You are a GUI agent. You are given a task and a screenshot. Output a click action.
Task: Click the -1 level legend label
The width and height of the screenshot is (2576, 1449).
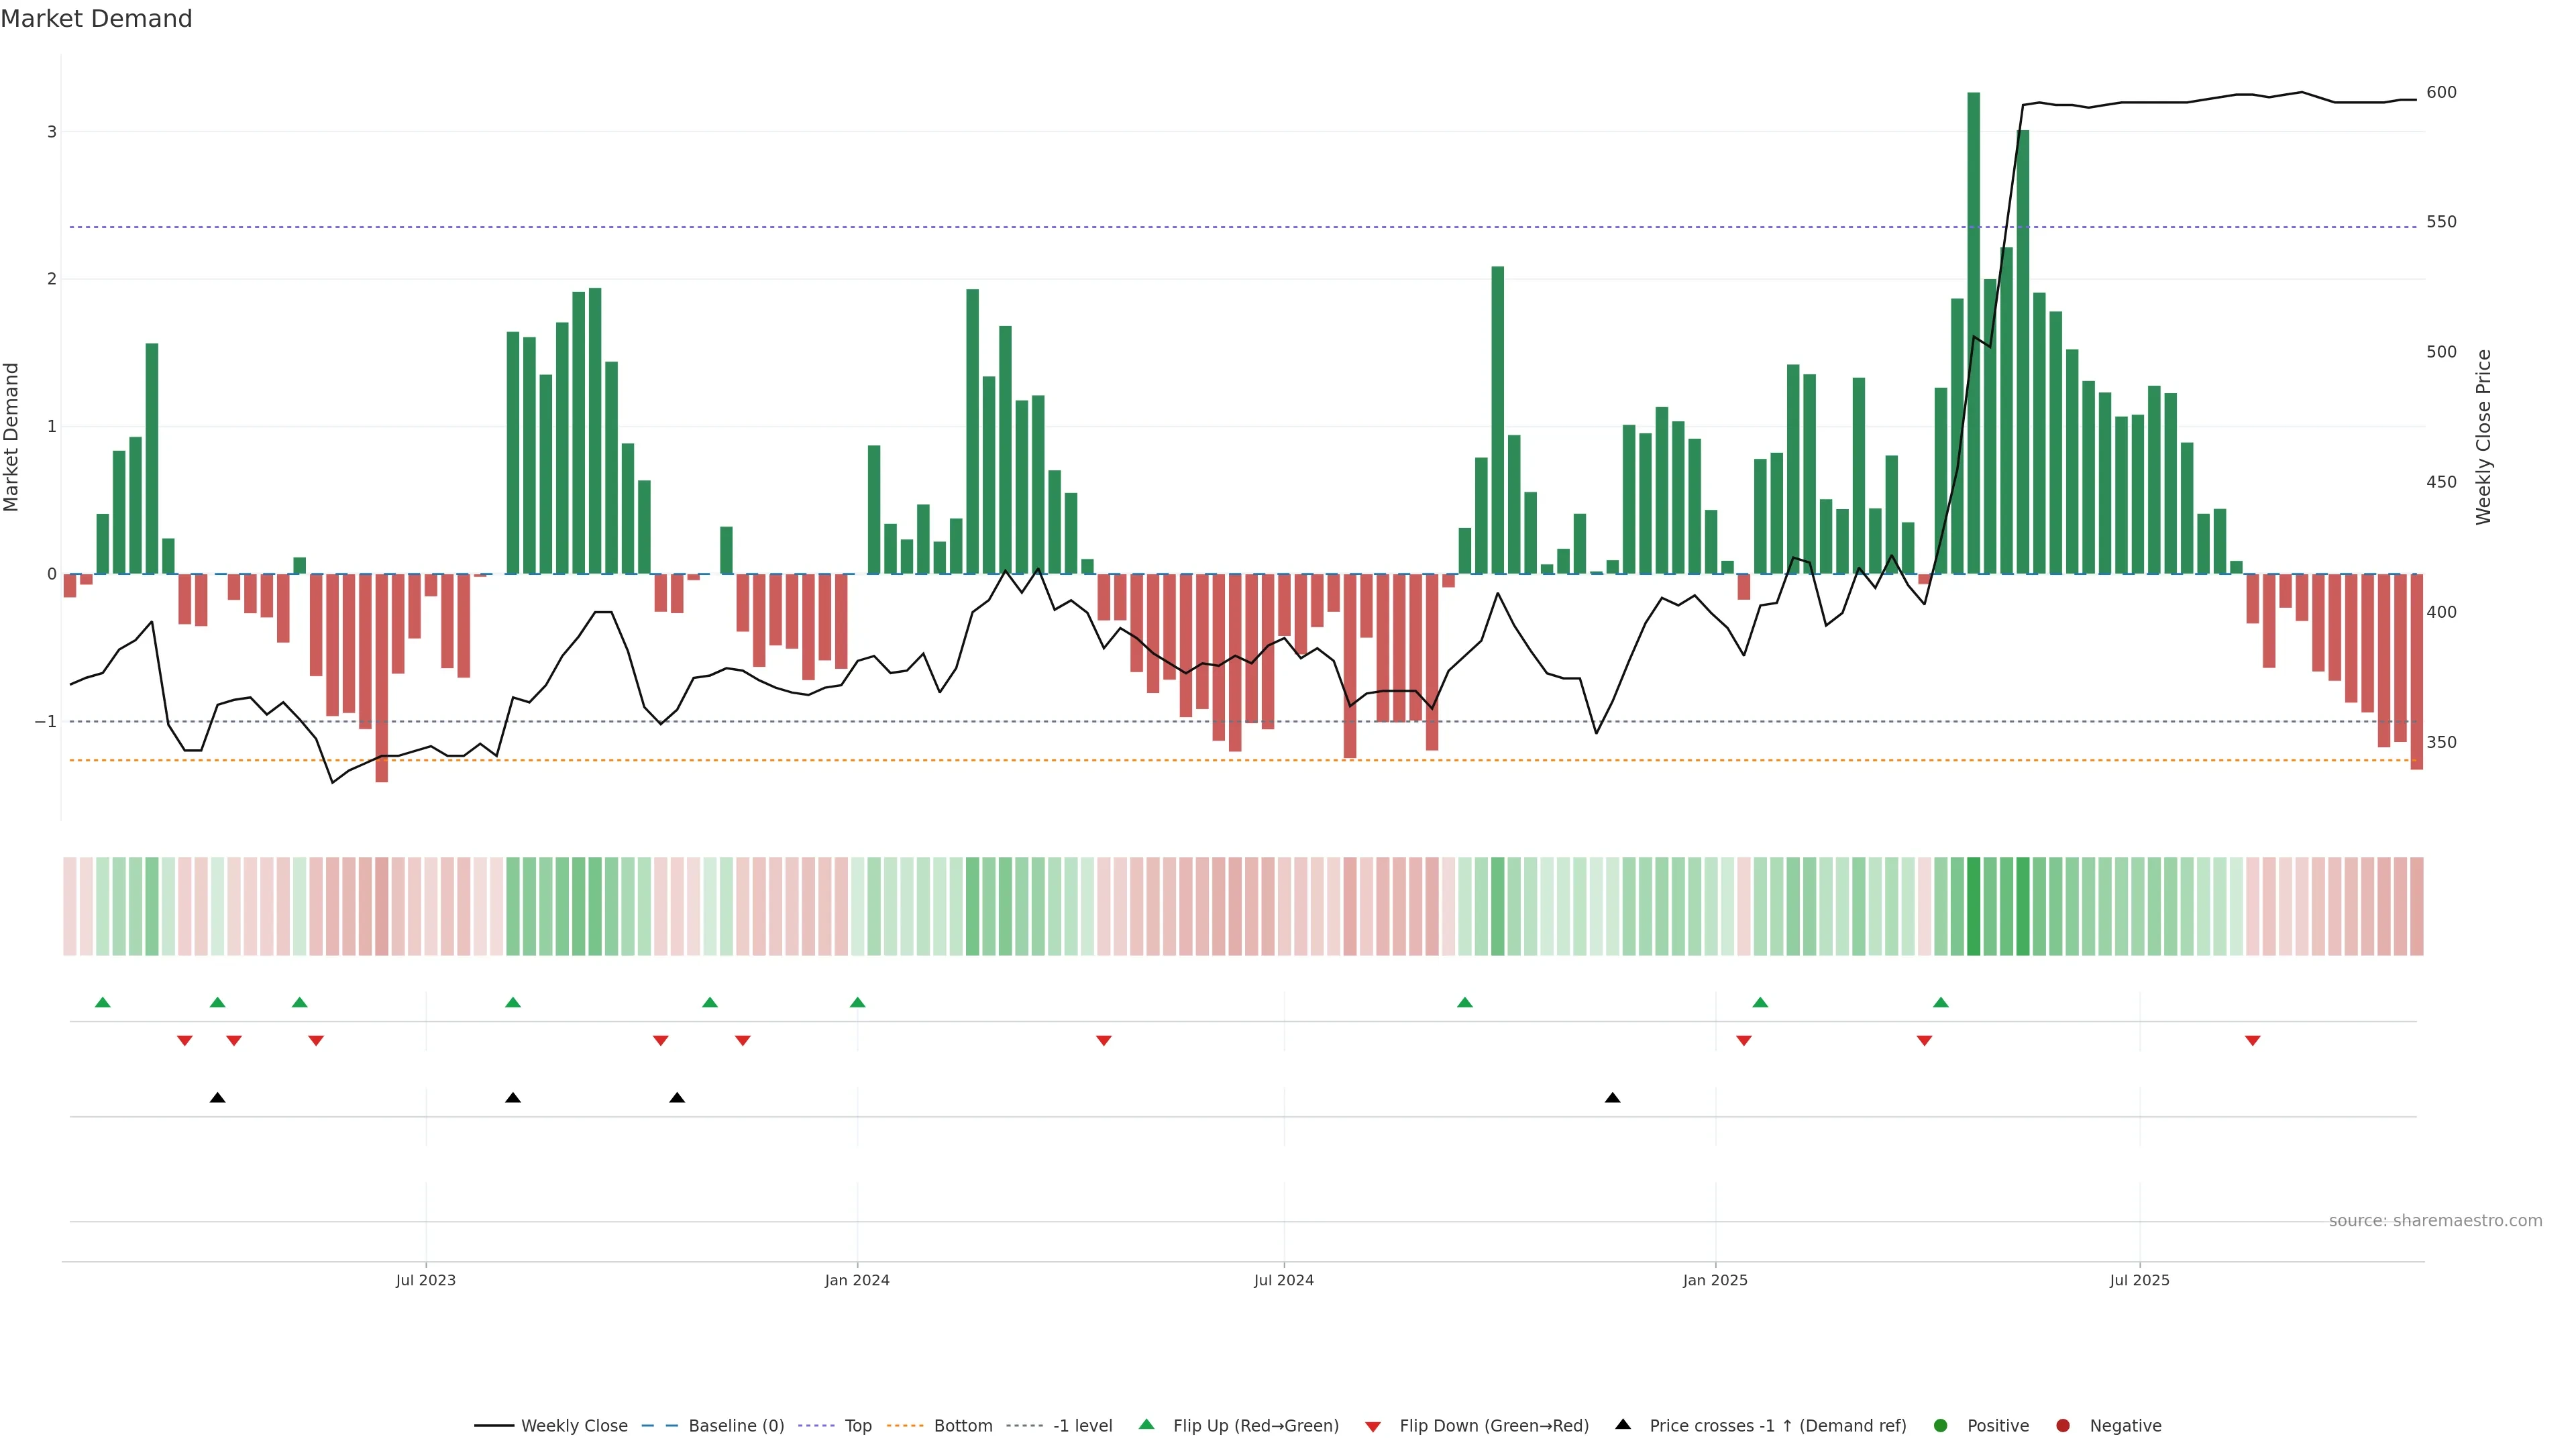point(1082,1426)
